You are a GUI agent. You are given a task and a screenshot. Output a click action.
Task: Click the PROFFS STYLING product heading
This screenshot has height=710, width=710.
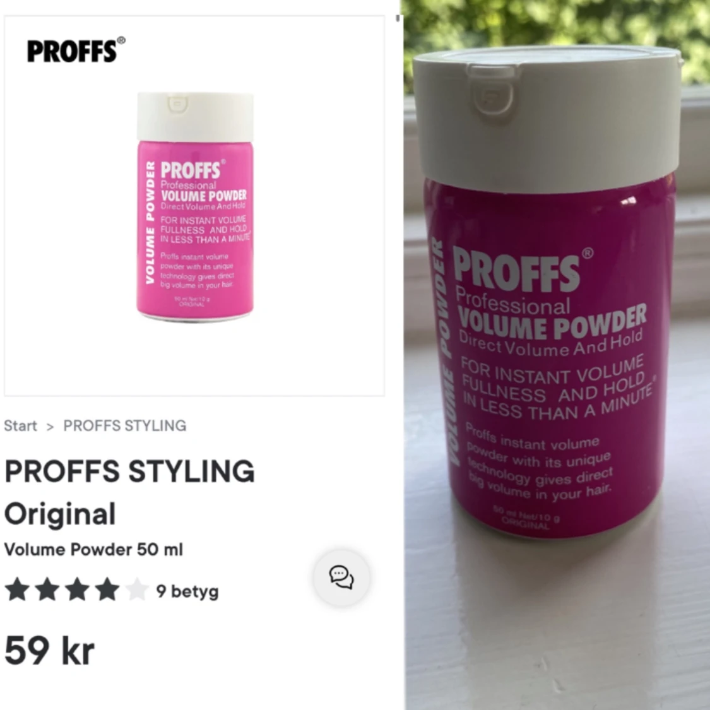[x=129, y=471]
